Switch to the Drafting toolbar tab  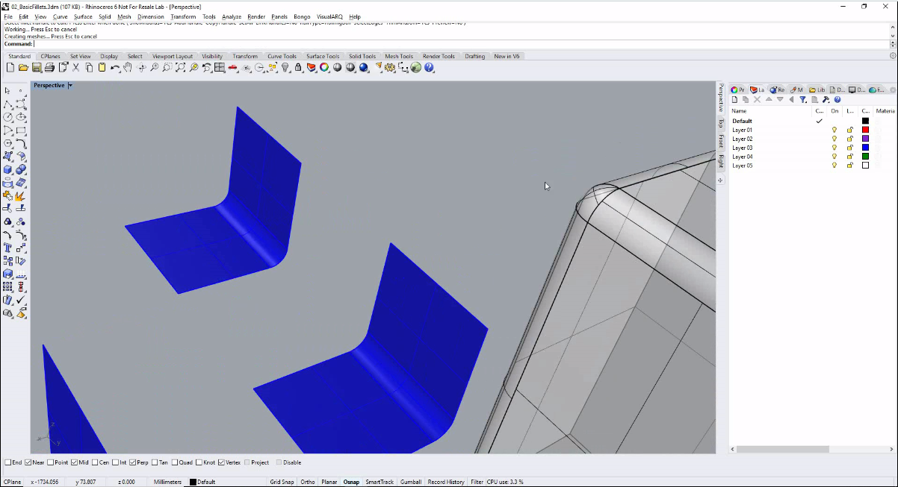474,56
